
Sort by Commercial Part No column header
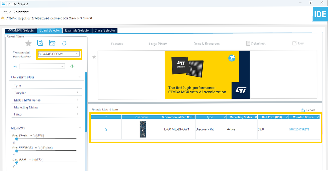[178, 117]
